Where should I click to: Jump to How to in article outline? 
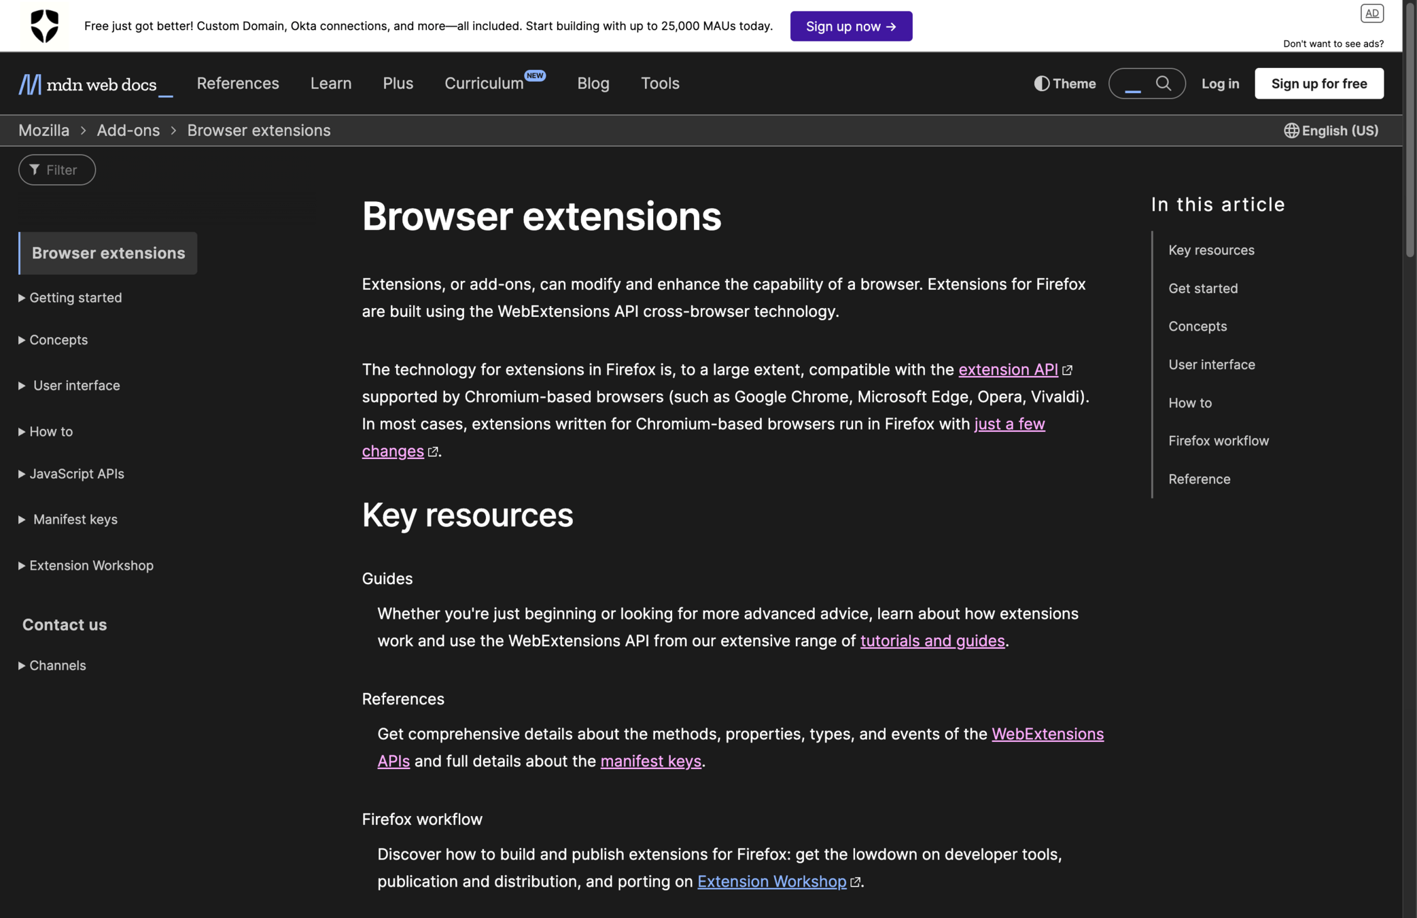[1190, 403]
